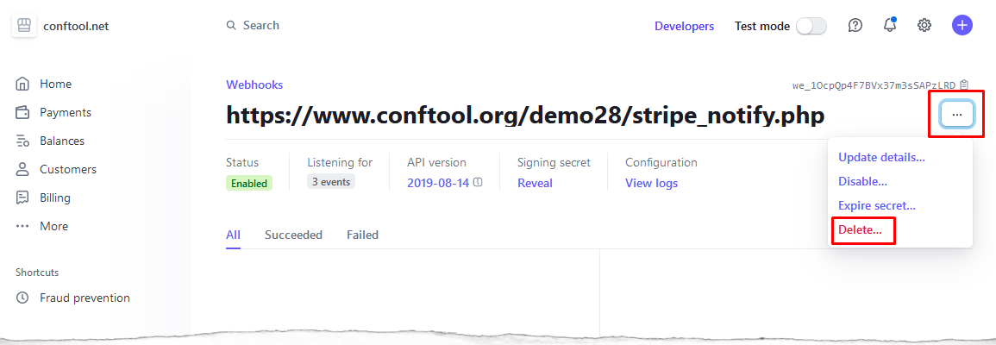Toggle the Test mode switch
The image size is (996, 345).
[x=811, y=26]
